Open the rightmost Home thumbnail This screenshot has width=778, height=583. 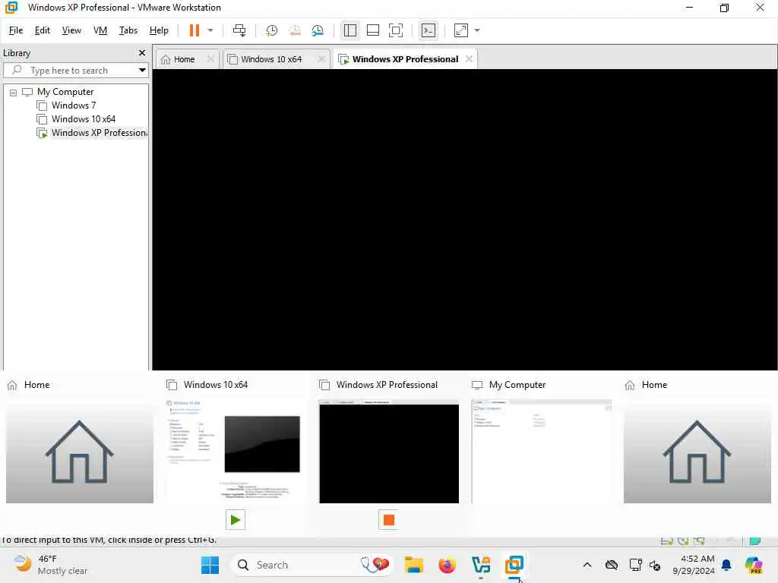(x=697, y=452)
